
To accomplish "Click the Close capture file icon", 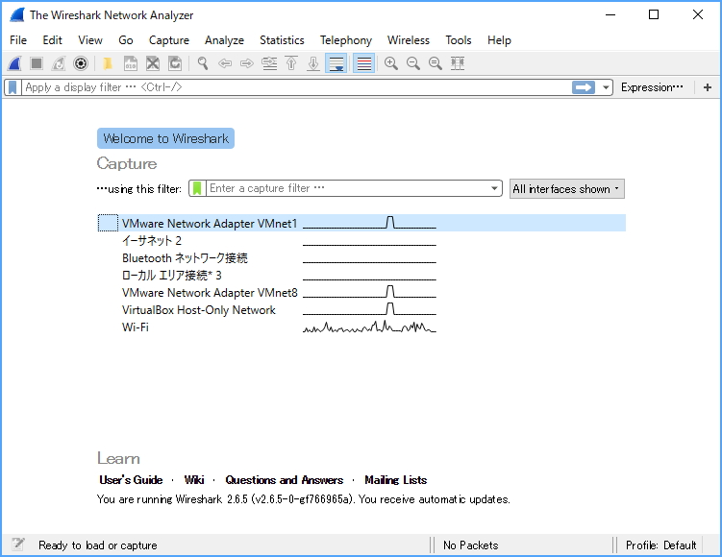I will 153,63.
